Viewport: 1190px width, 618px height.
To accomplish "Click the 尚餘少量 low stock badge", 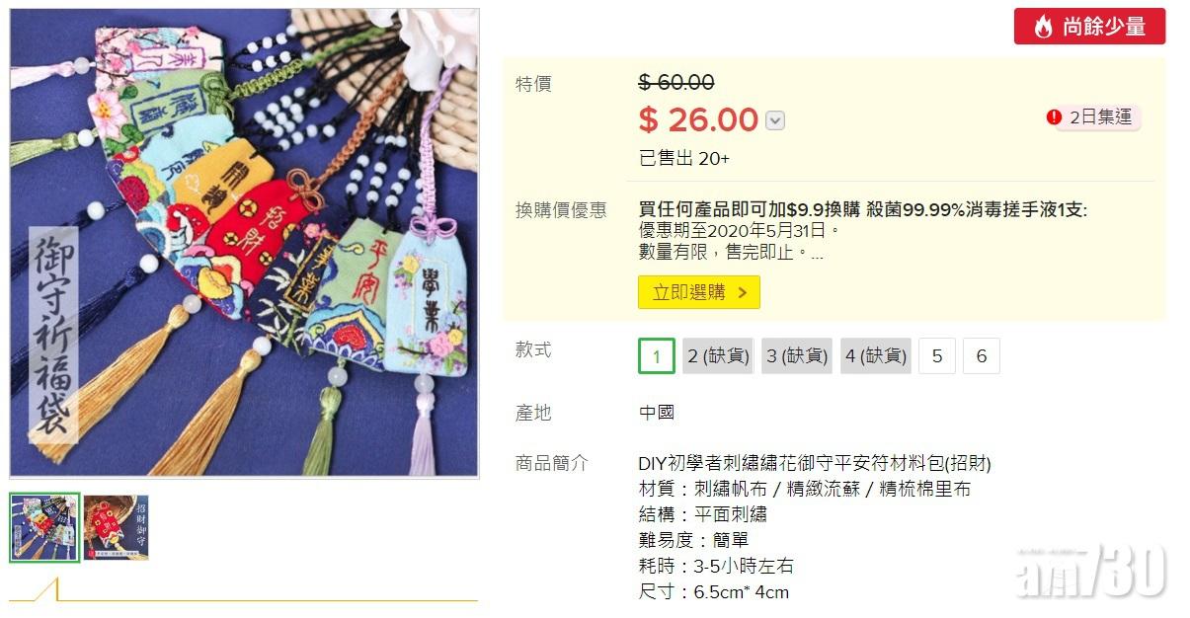I will coord(1089,27).
